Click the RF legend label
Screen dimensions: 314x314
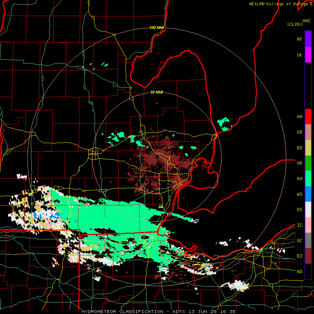pos(299,39)
